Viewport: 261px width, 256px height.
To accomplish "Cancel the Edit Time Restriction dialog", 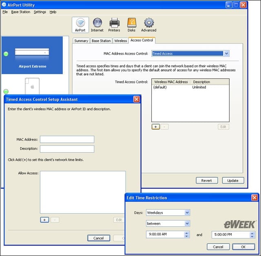I will click(x=218, y=247).
